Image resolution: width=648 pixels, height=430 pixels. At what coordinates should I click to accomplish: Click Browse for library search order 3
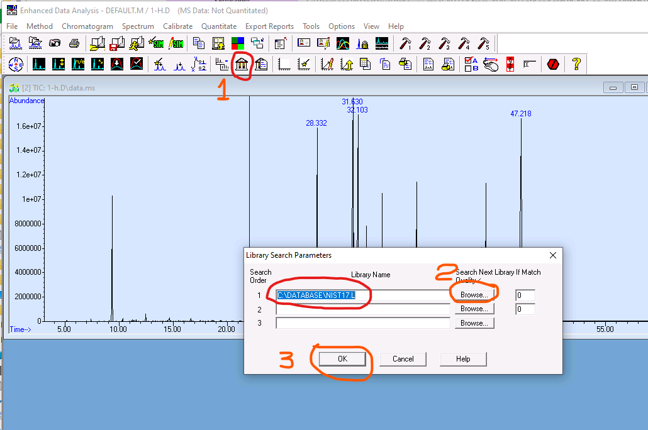click(473, 323)
